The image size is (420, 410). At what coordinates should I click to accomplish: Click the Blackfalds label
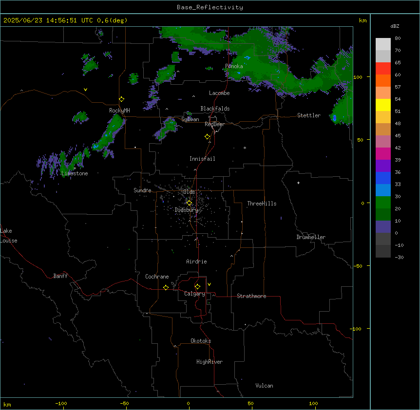pos(215,109)
